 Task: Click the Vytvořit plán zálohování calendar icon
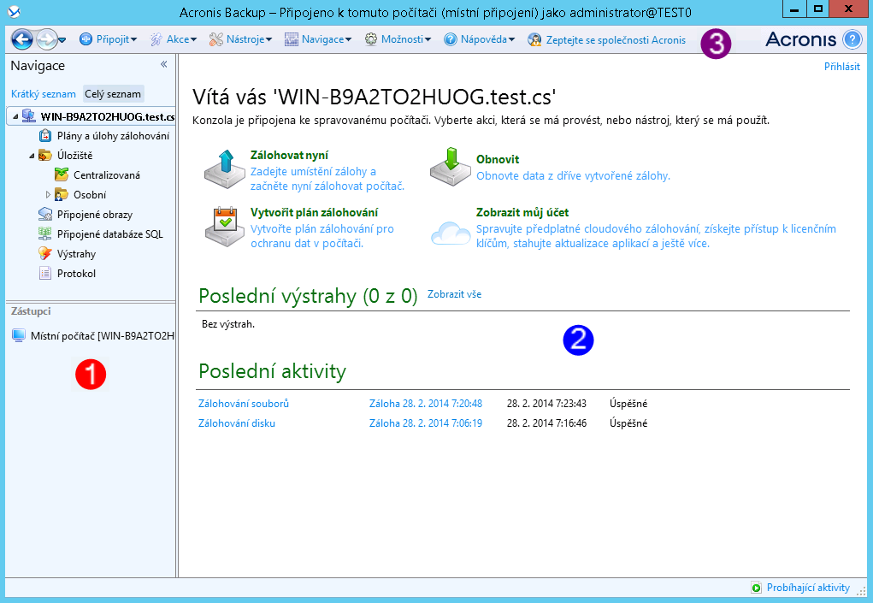[x=225, y=227]
